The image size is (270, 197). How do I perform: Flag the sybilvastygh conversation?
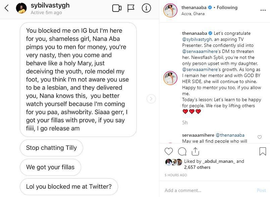click(131, 8)
